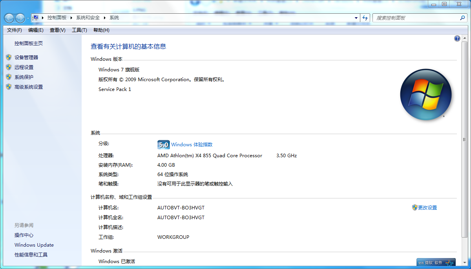The image size is (471, 269).
Task: Click the shield icon beside 设备管理器
Action: pyautogui.click(x=9, y=57)
